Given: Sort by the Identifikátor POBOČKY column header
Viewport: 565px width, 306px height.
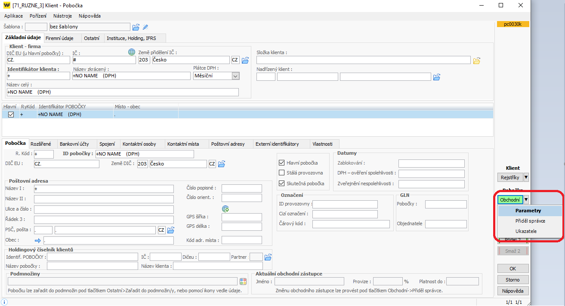Looking at the screenshot, I should coord(75,107).
